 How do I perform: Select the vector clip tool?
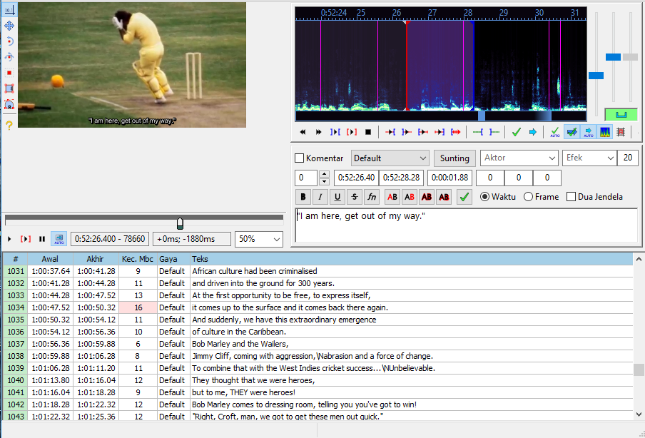(9, 102)
